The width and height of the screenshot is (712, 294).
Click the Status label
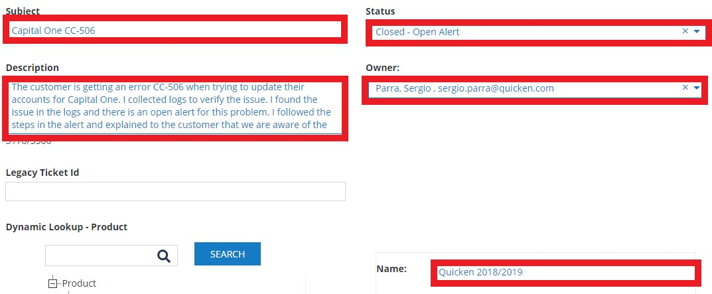(x=380, y=11)
